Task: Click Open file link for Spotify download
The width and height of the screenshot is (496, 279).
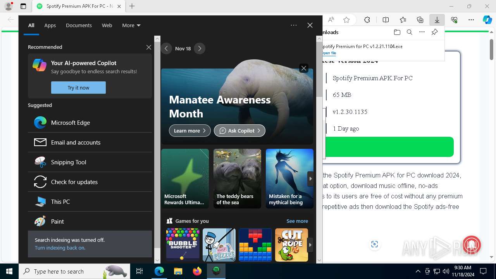Action: tap(329, 53)
